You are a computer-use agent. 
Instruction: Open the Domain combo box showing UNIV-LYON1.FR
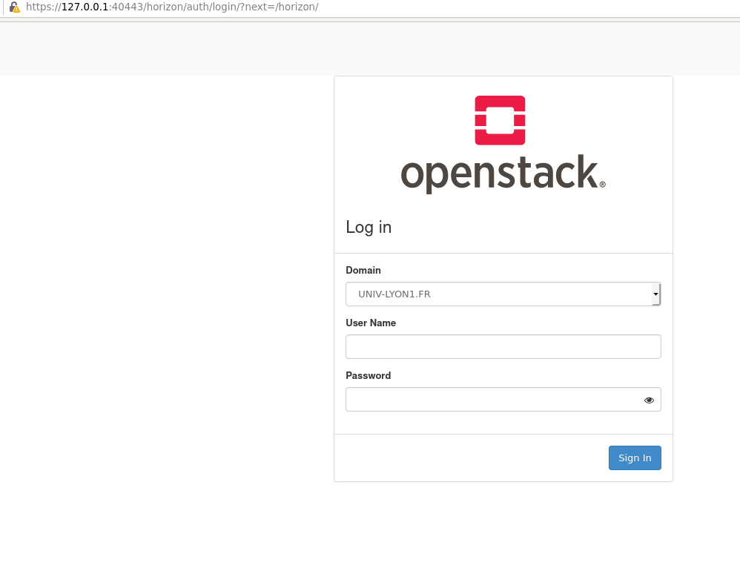click(497, 294)
